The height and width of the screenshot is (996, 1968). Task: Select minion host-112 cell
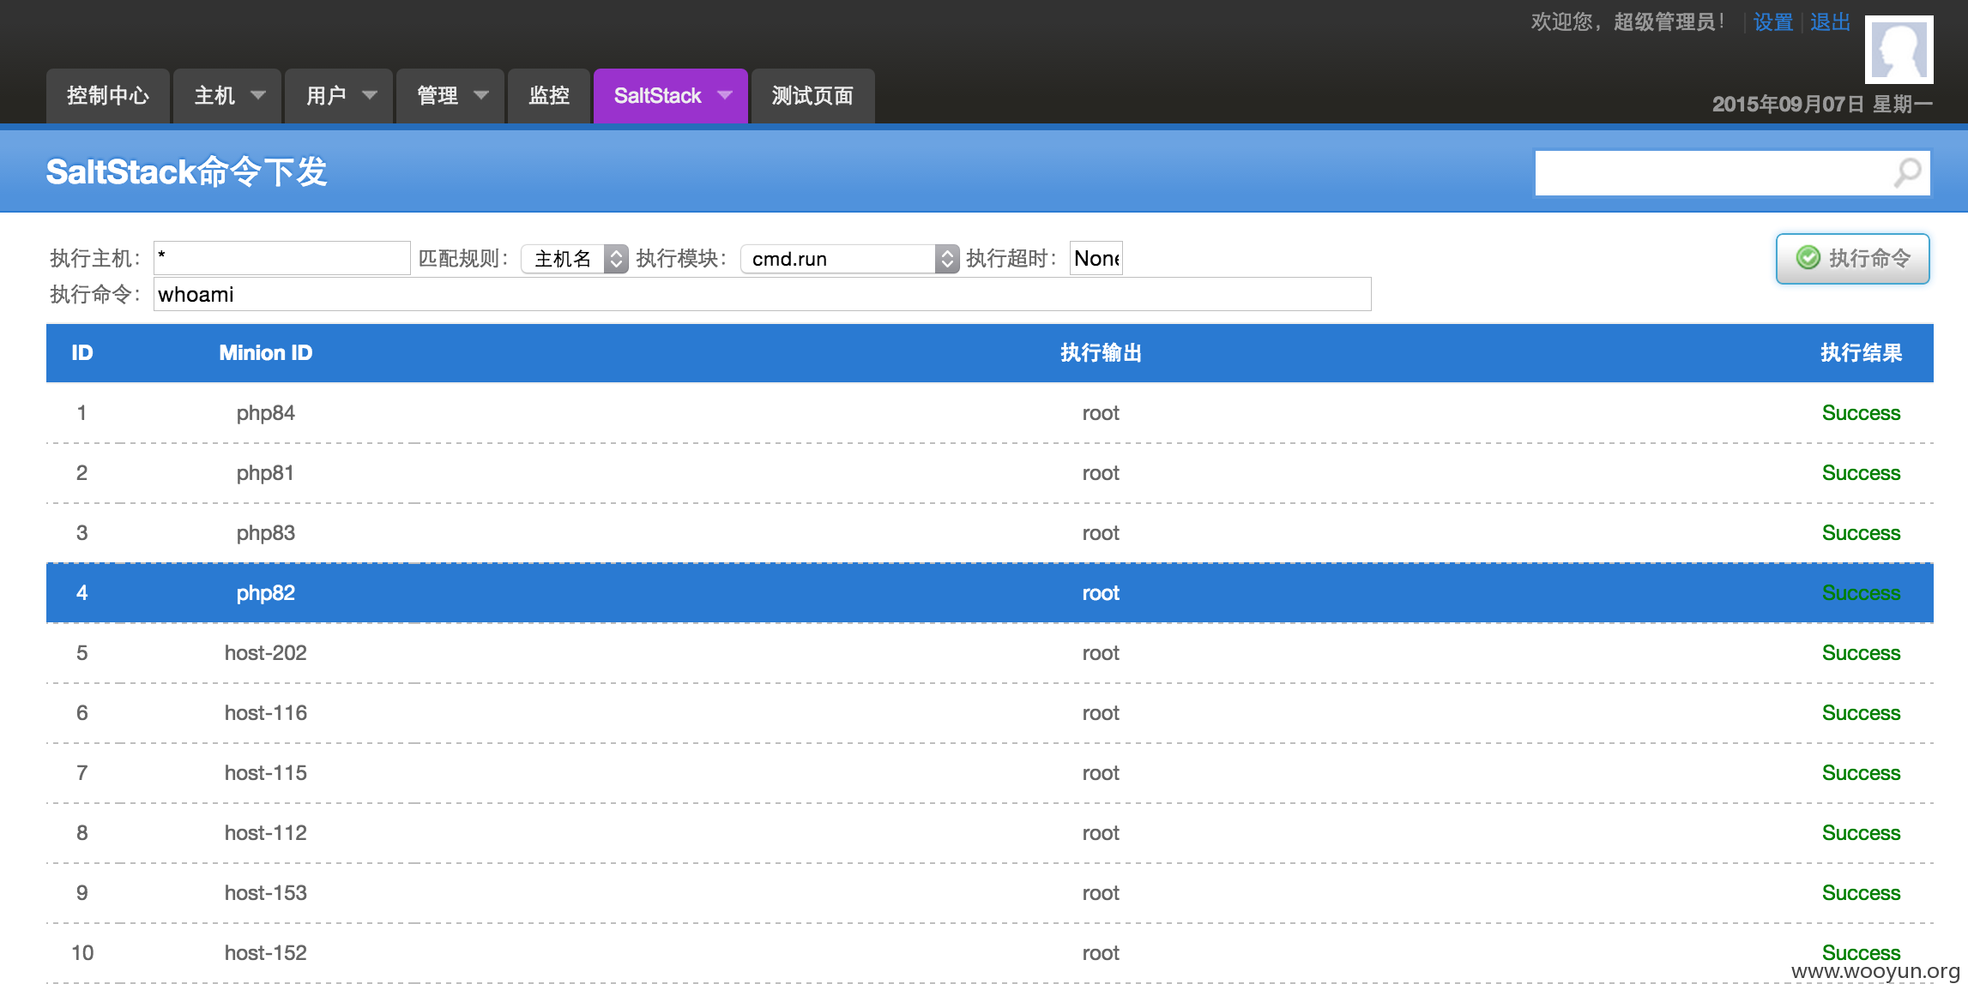pyautogui.click(x=266, y=833)
